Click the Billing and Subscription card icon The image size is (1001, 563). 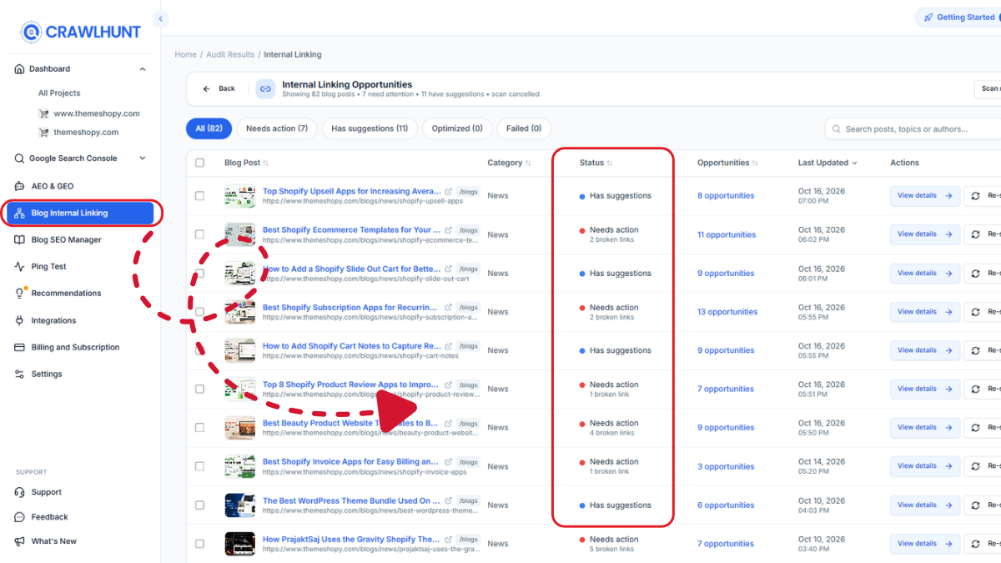point(19,347)
